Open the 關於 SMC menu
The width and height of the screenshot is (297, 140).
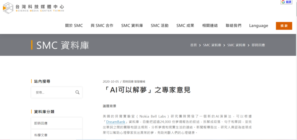pyautogui.click(x=74, y=26)
